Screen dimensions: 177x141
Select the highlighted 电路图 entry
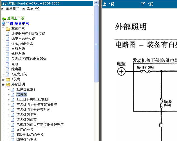pos(22,94)
